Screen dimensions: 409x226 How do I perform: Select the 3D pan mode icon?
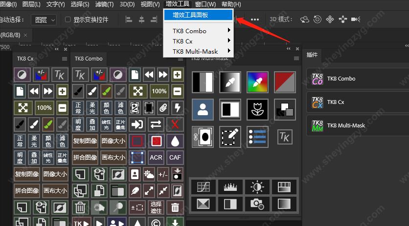click(330, 19)
